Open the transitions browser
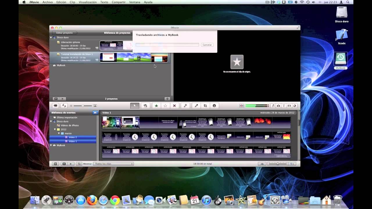The width and height of the screenshot is (372, 209). click(289, 106)
